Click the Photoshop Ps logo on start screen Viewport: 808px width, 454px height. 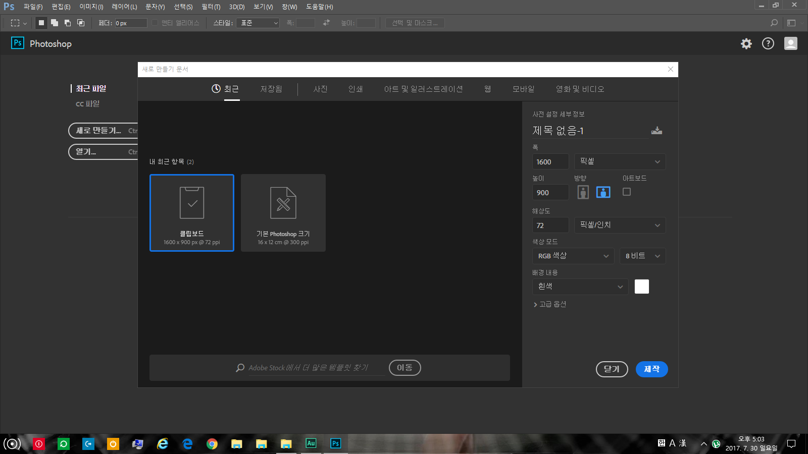pos(18,43)
